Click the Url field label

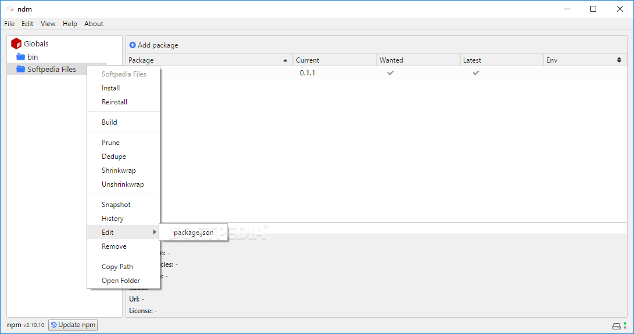click(135, 299)
